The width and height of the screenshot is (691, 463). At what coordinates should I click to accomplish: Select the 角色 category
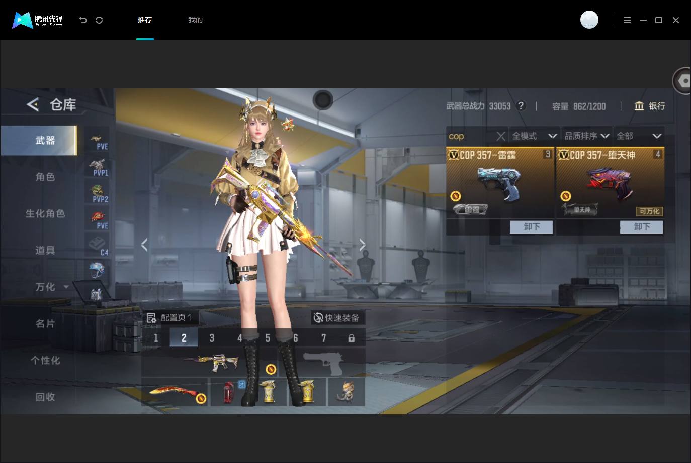pos(45,177)
